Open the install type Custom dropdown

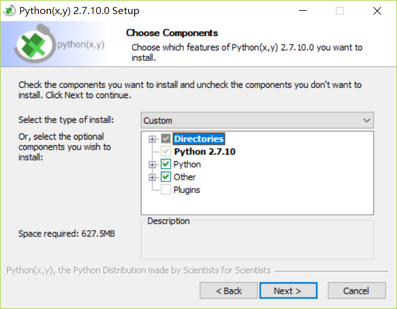click(x=257, y=120)
